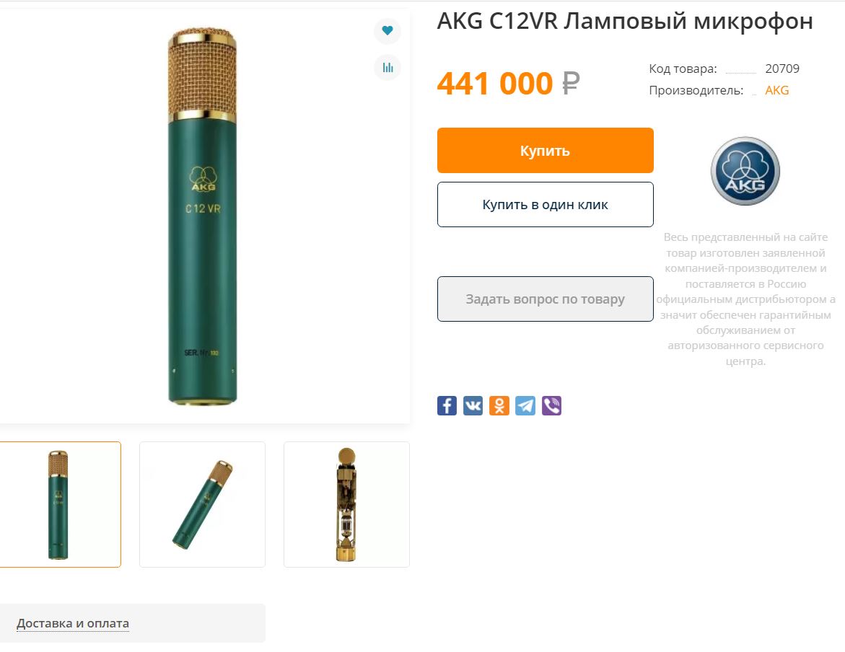The image size is (845, 652).
Task: Share product on VK
Action: (473, 406)
